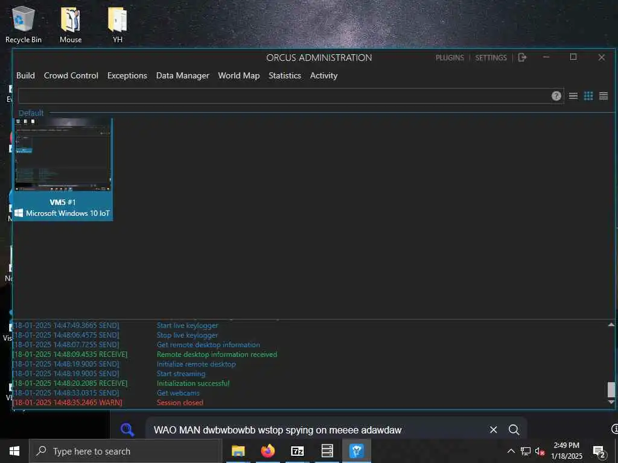Screen dimensions: 618x463
Task: Click the log scrollbar up arrow
Action: pyautogui.click(x=611, y=325)
